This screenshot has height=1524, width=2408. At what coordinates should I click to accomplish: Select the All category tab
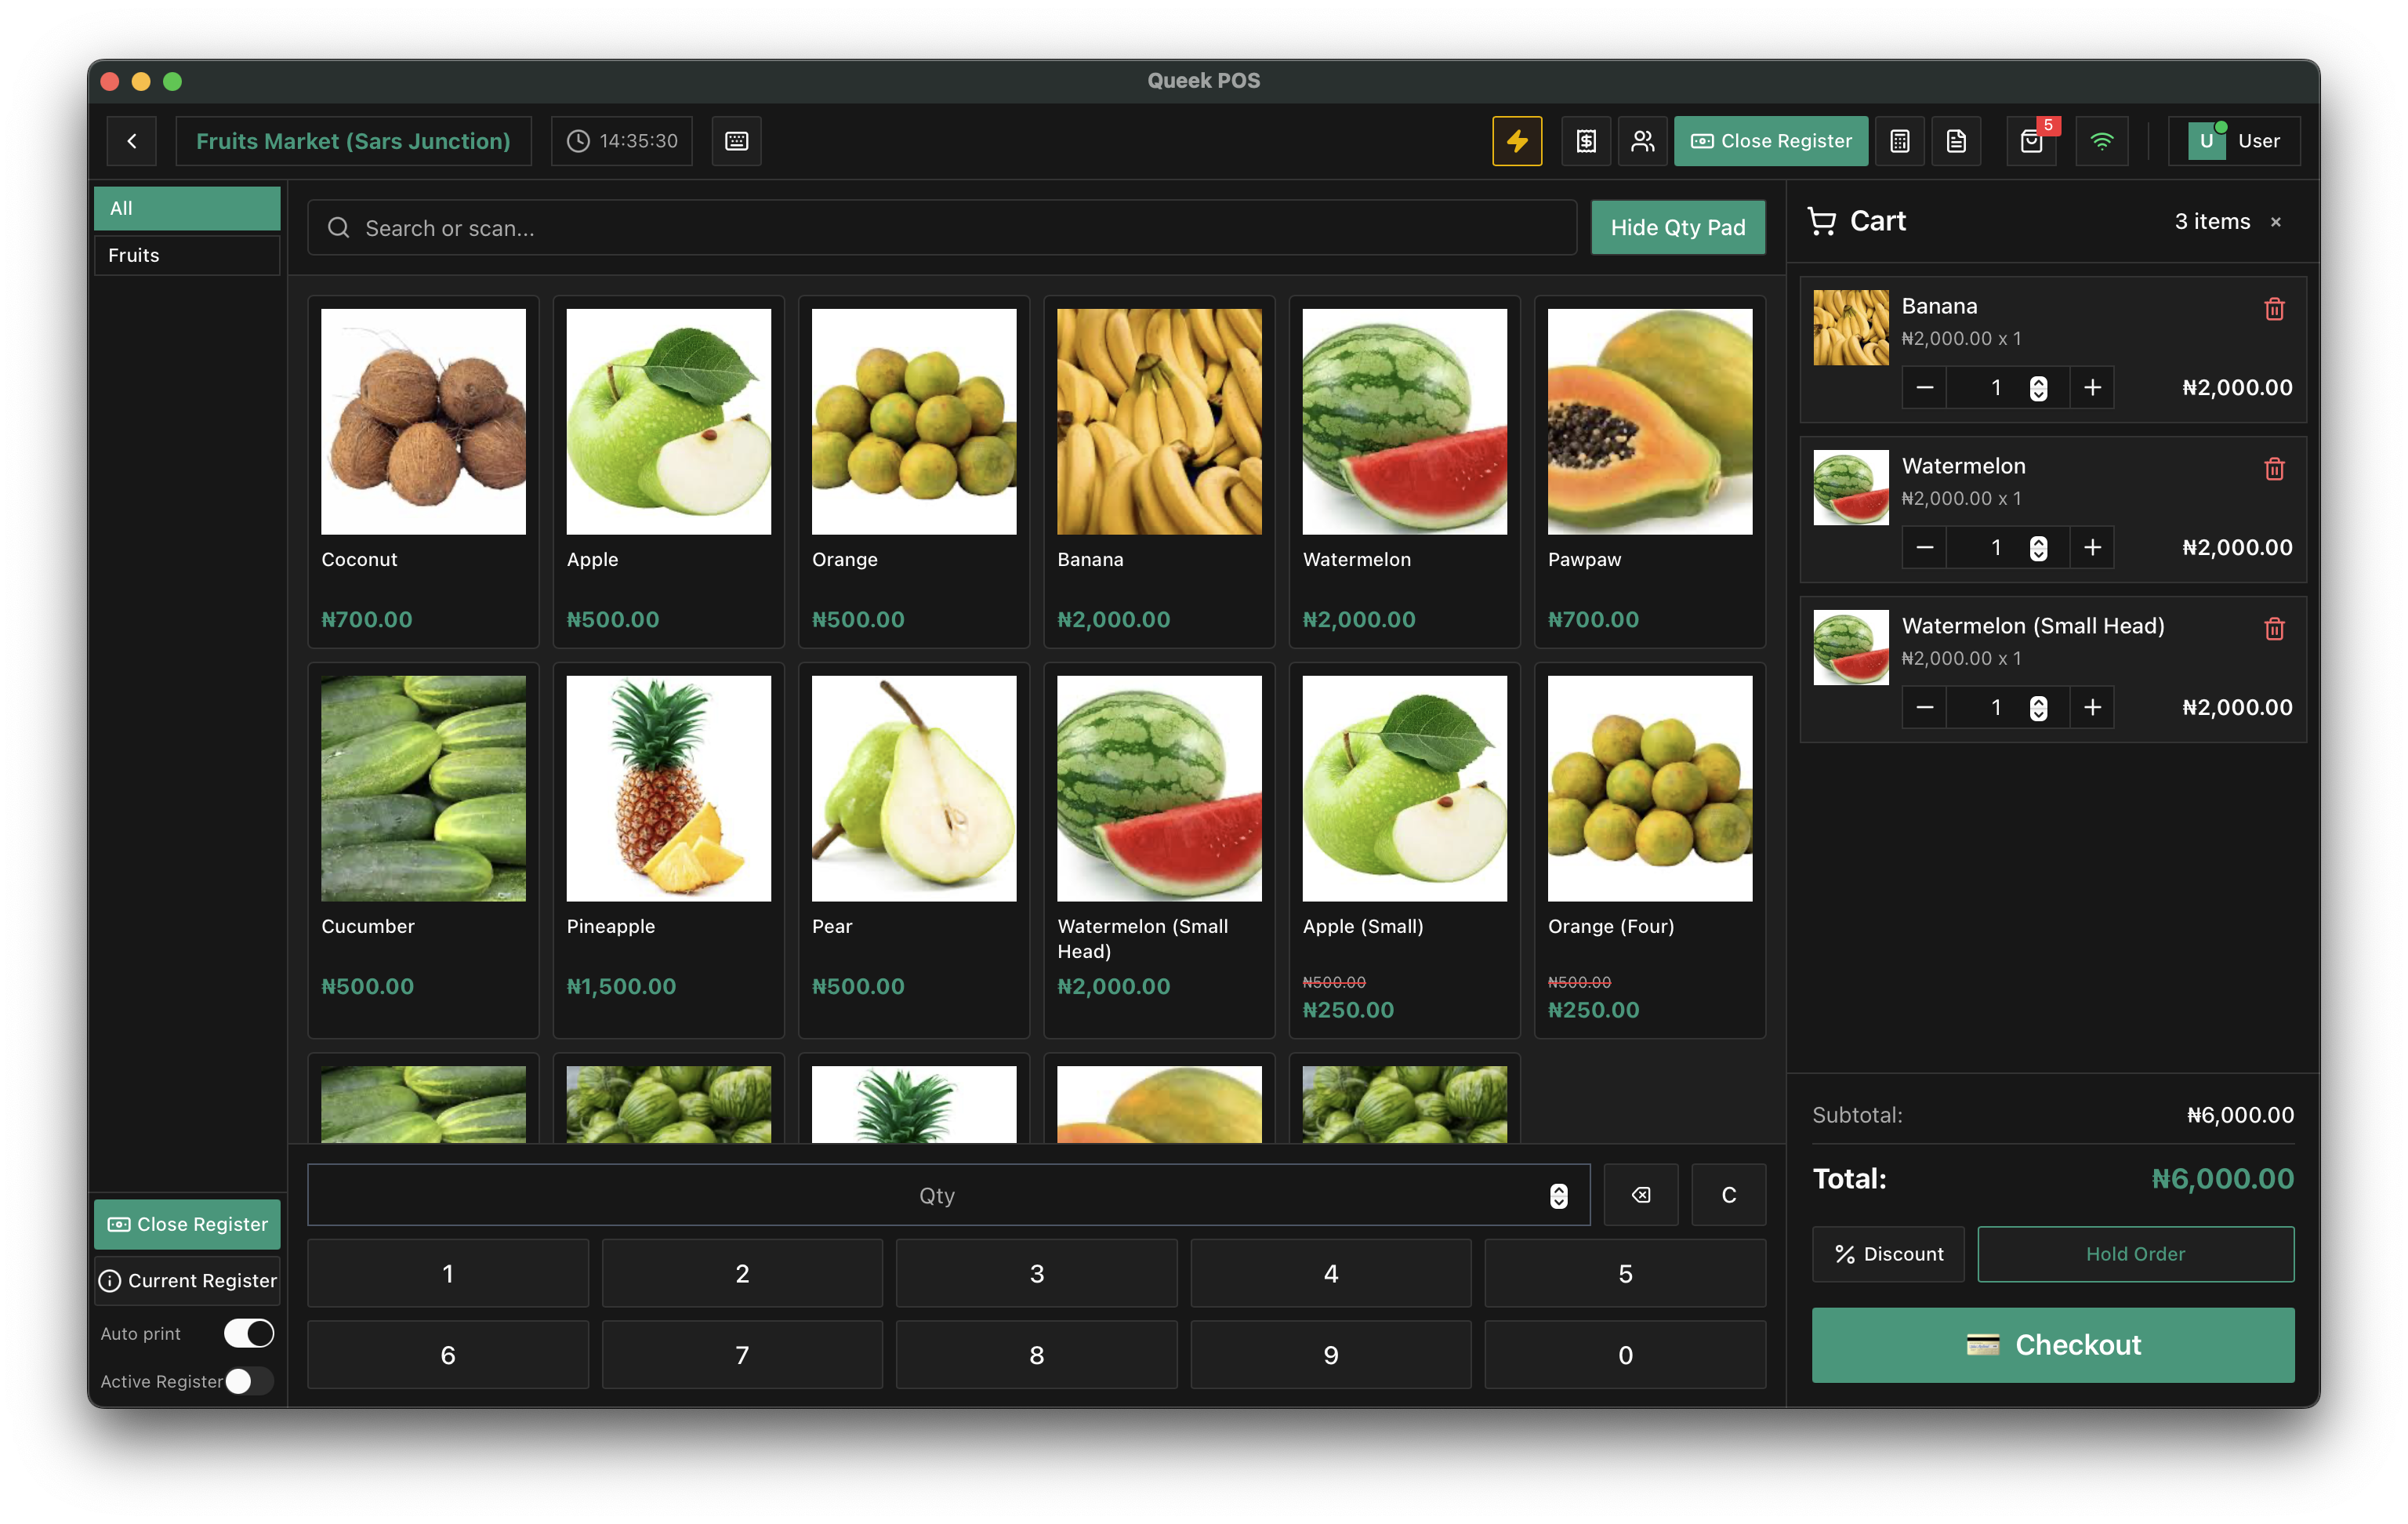tap(187, 208)
